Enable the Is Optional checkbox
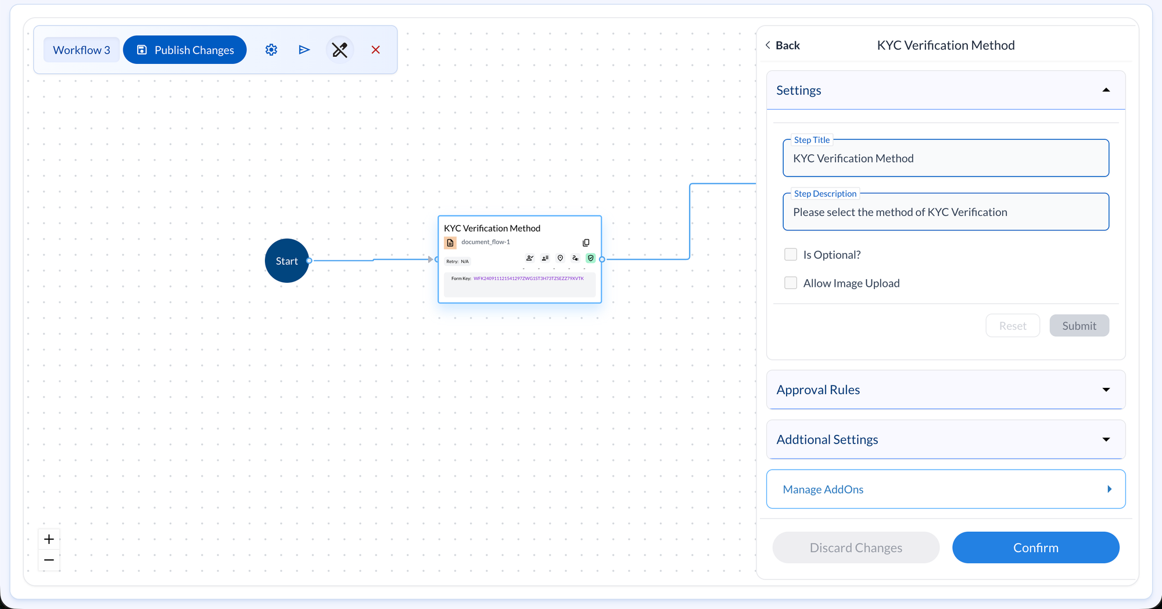This screenshot has width=1162, height=609. 790,254
